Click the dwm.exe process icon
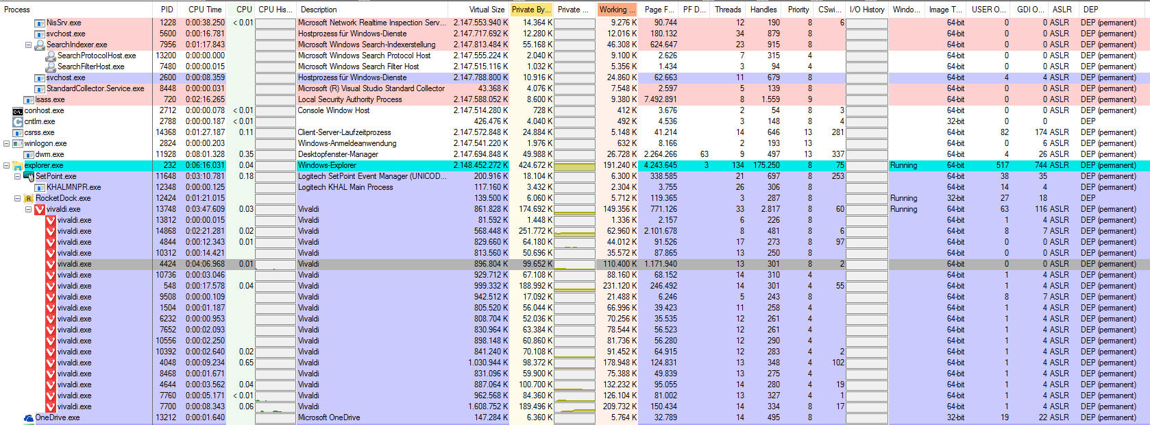 pyautogui.click(x=29, y=154)
